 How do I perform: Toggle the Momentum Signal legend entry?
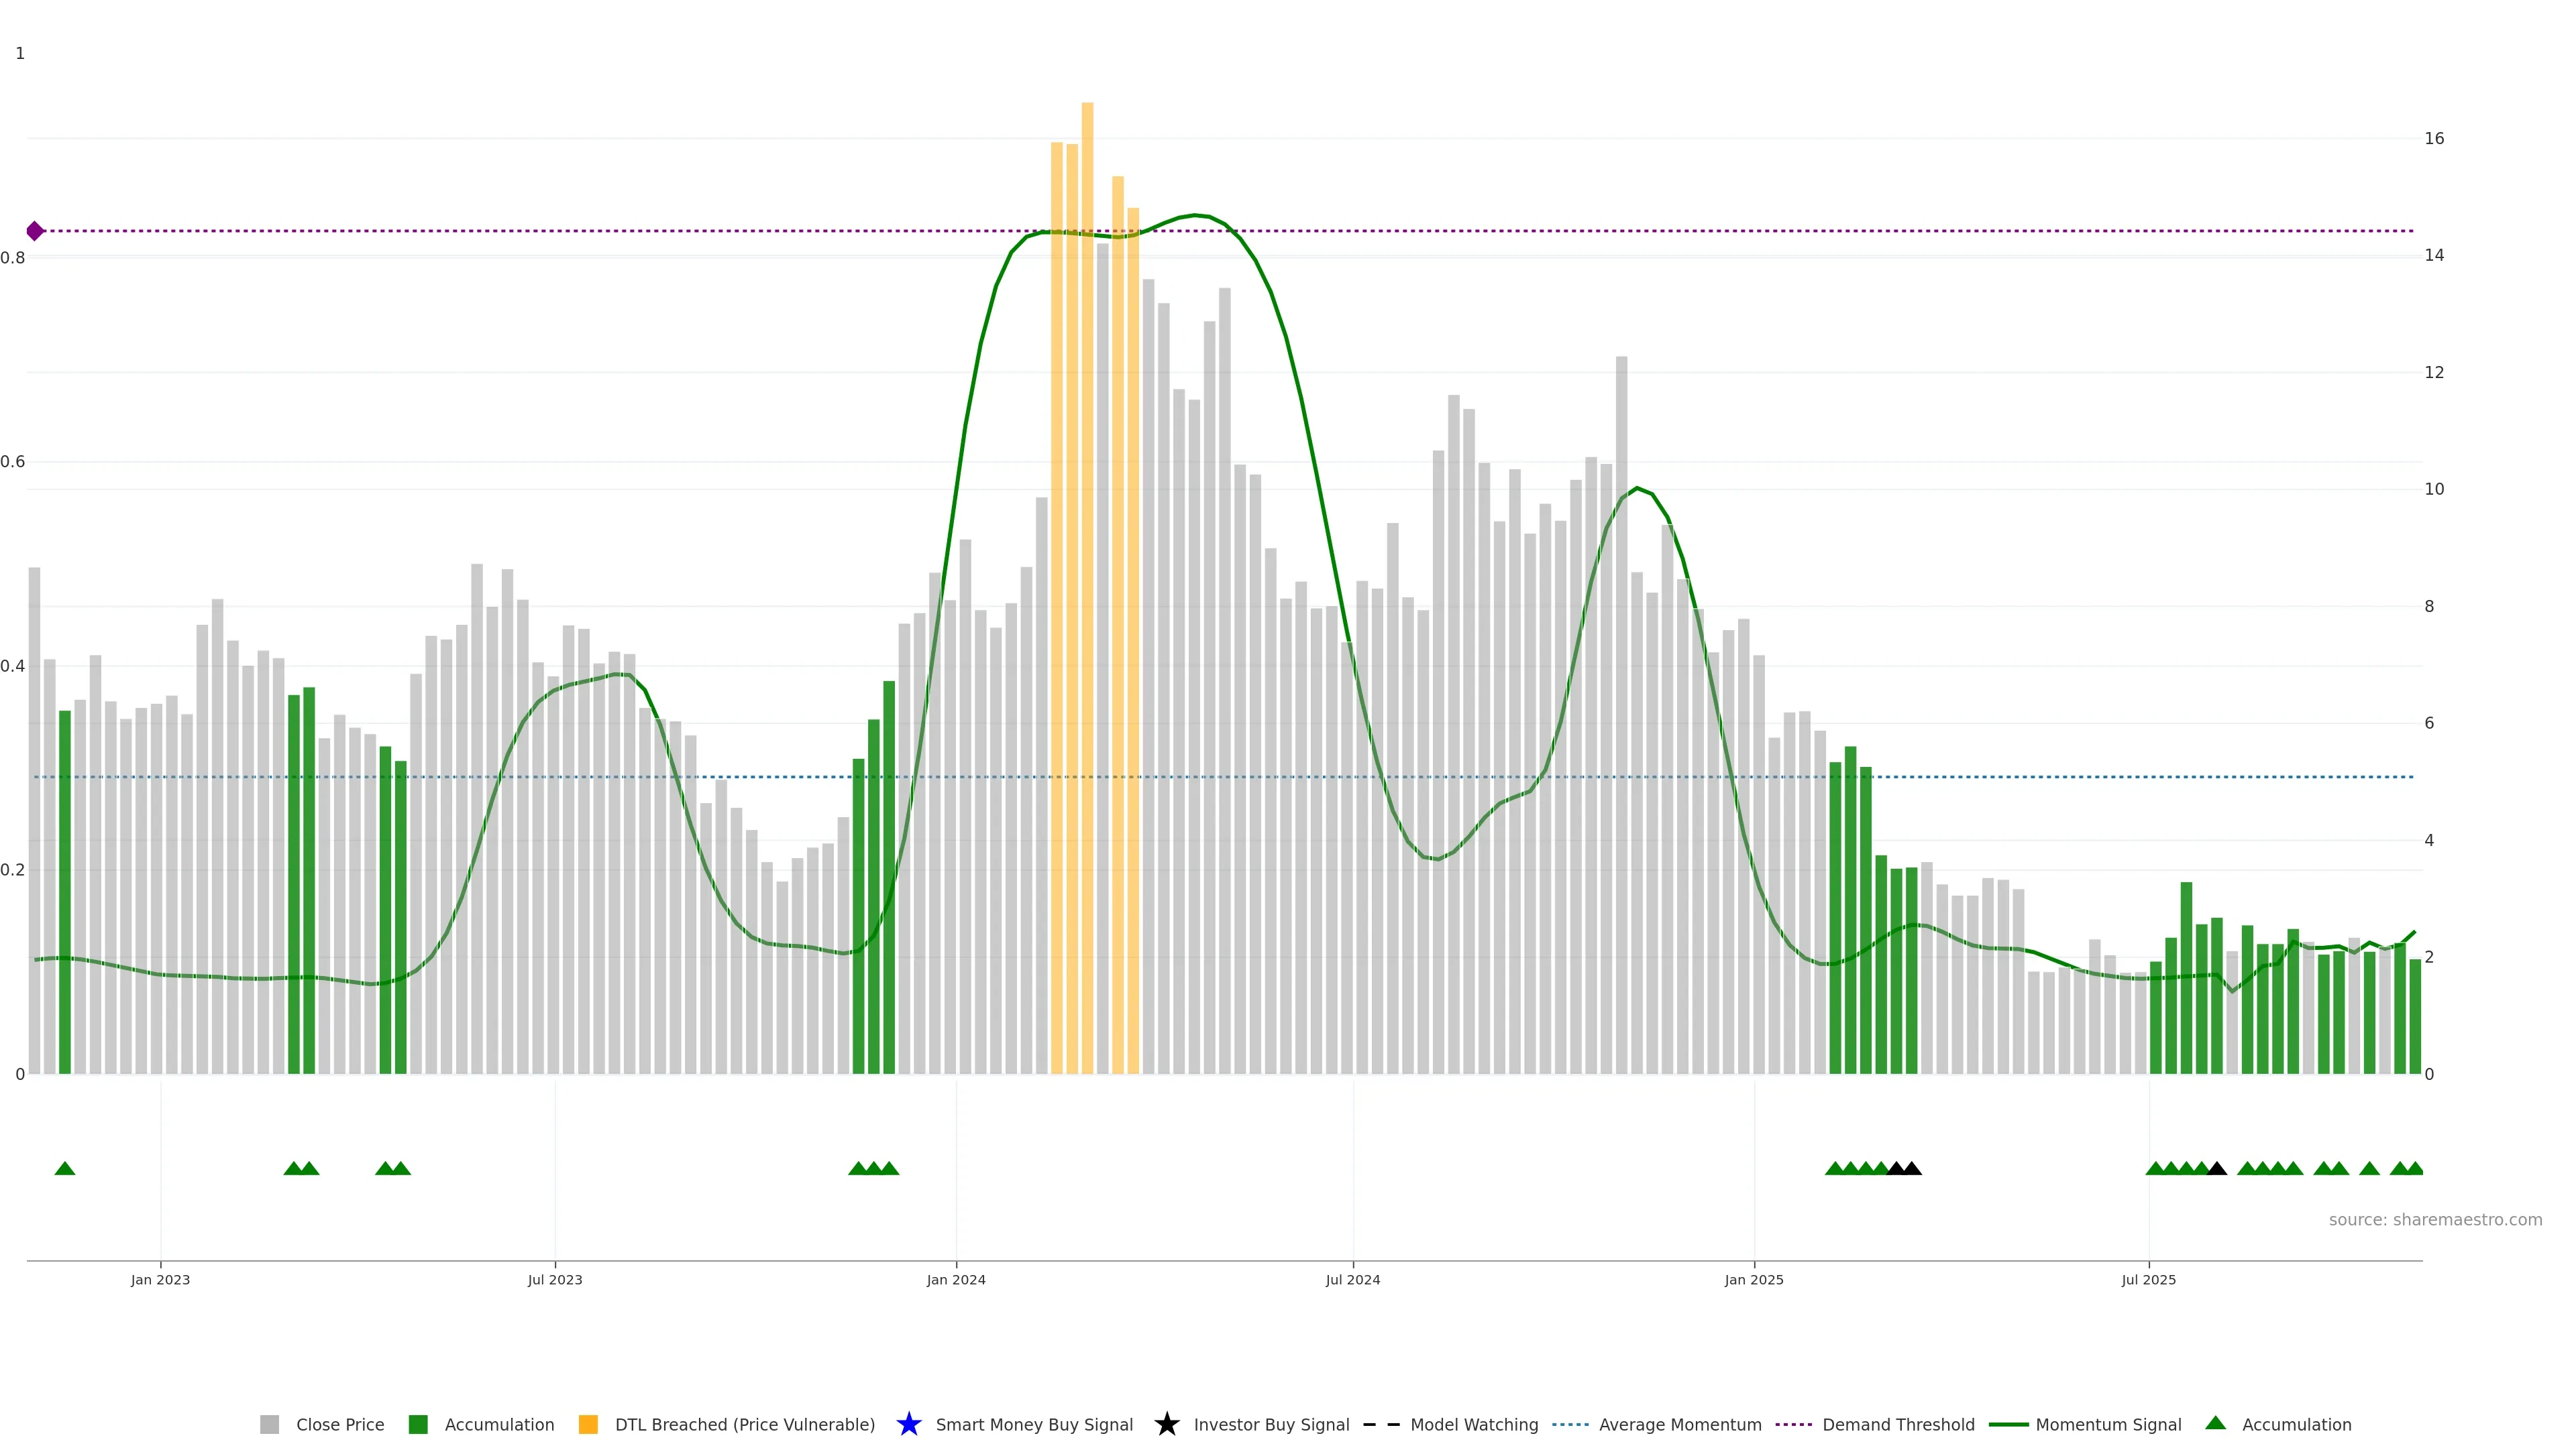tap(2108, 1424)
